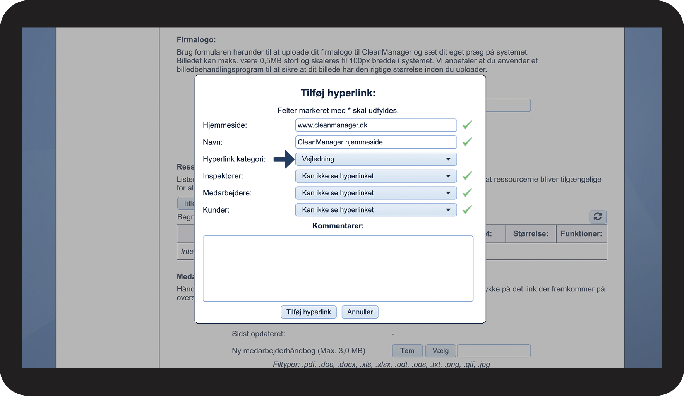Click the green checkmark beside Hjemmeside
684x396 pixels.
467,125
